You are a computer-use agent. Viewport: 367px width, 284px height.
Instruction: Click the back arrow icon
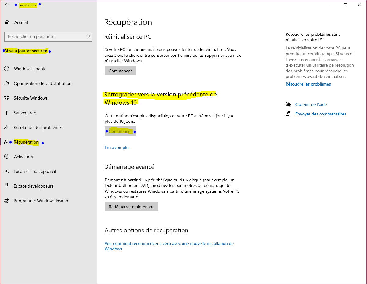pyautogui.click(x=7, y=5)
